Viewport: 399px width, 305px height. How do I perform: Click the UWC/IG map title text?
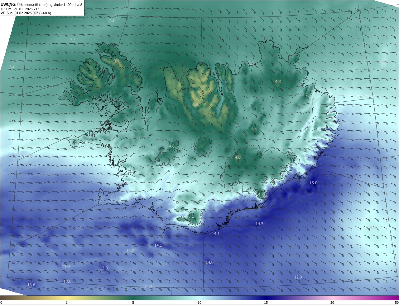tap(41, 4)
